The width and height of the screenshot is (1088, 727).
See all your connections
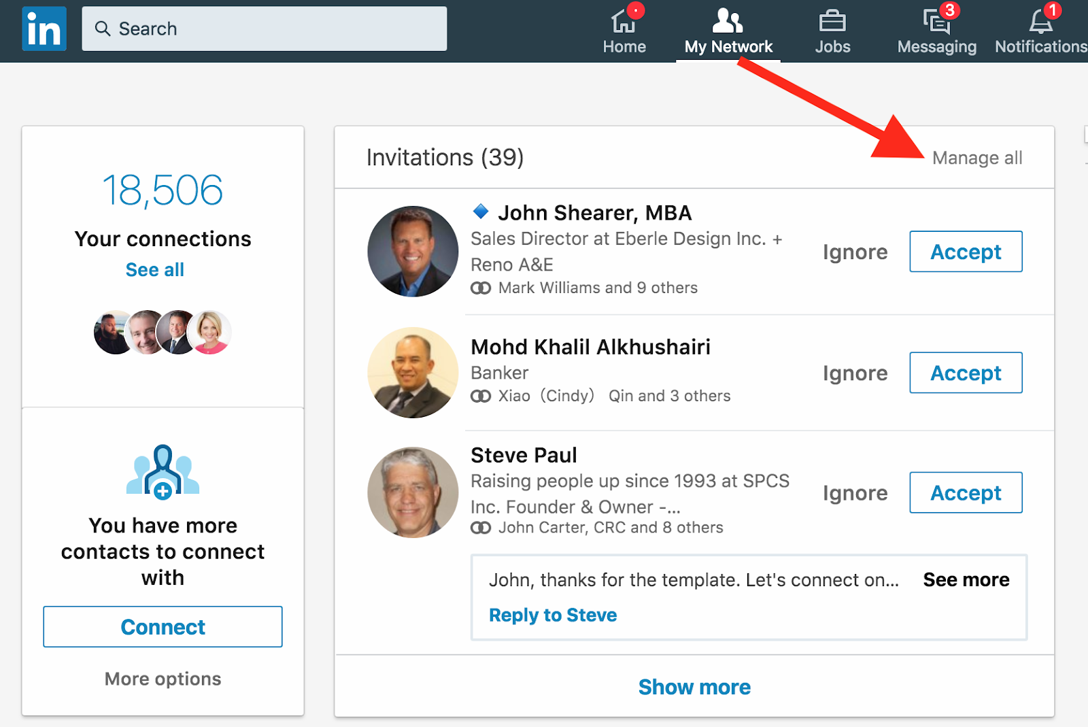[x=154, y=269]
